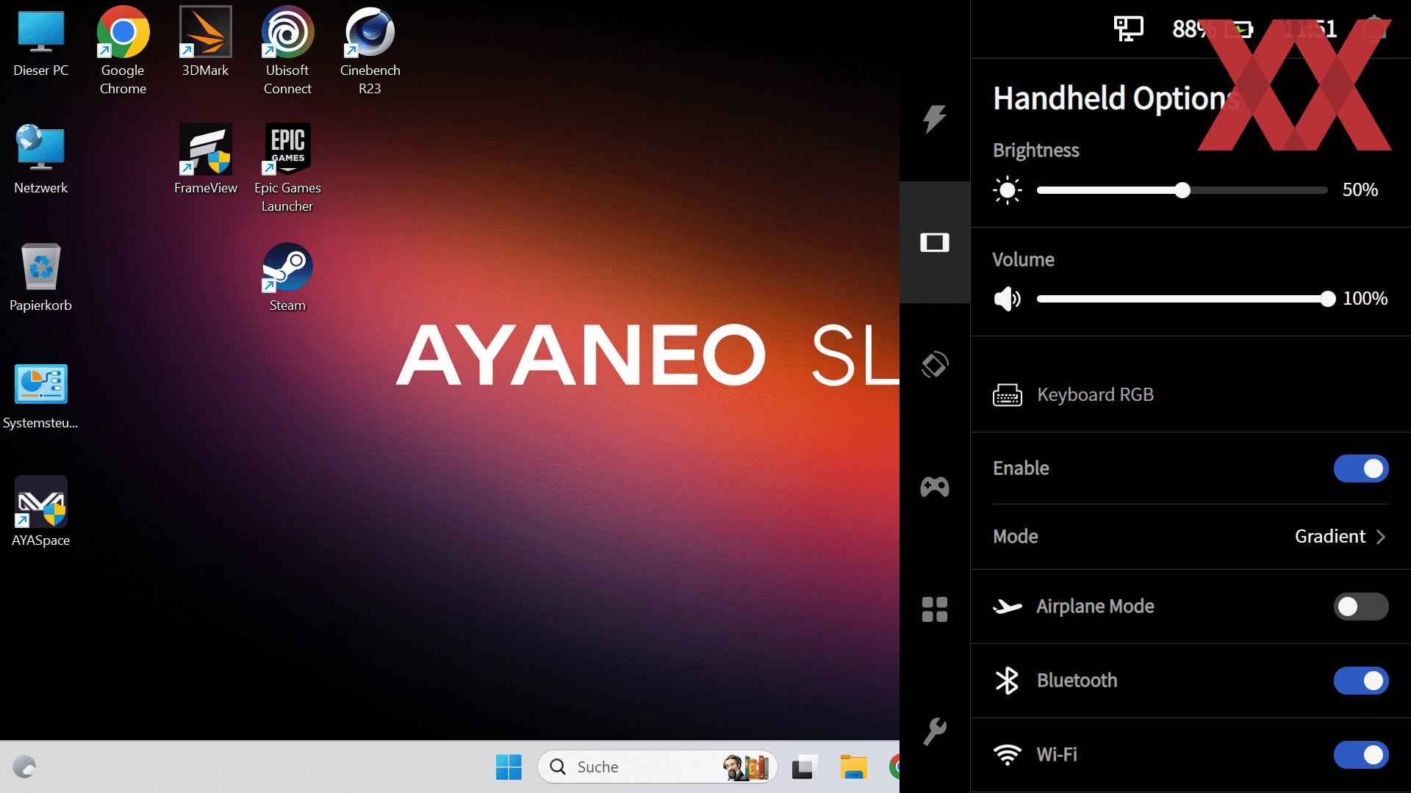Click the Keyboard RGB icon
1411x793 pixels.
1007,395
